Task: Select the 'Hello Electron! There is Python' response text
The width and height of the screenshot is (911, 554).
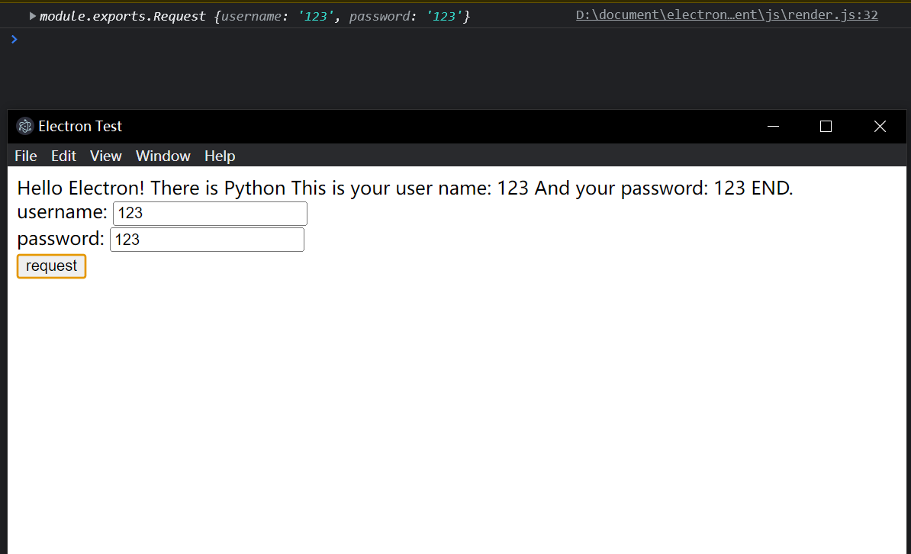Action: (151, 188)
